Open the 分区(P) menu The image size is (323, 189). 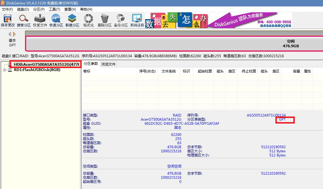(x=39, y=9)
